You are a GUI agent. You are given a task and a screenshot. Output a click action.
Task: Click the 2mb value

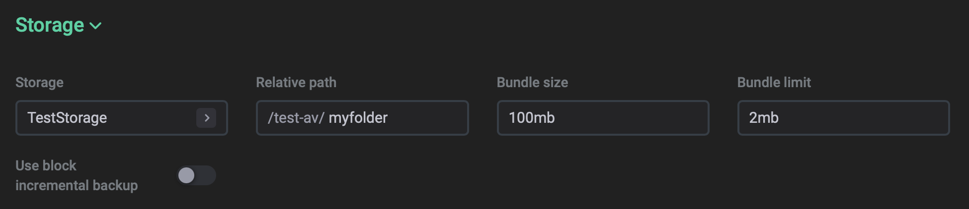tap(764, 118)
